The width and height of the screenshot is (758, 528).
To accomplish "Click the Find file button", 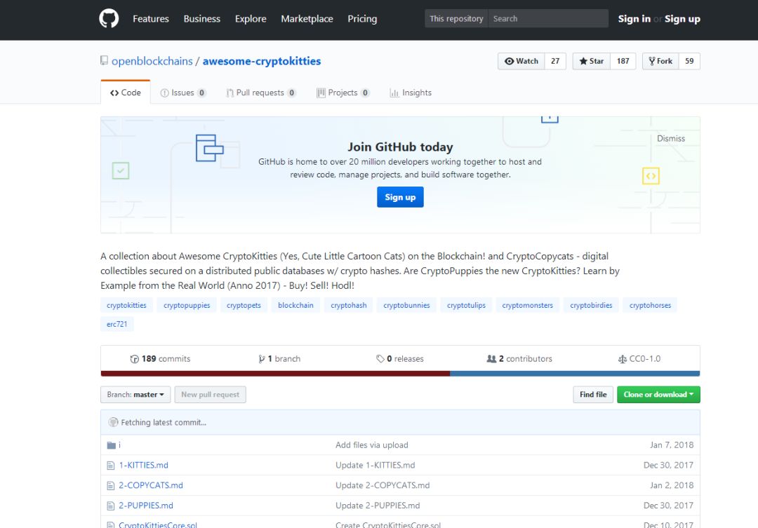I will (x=593, y=395).
